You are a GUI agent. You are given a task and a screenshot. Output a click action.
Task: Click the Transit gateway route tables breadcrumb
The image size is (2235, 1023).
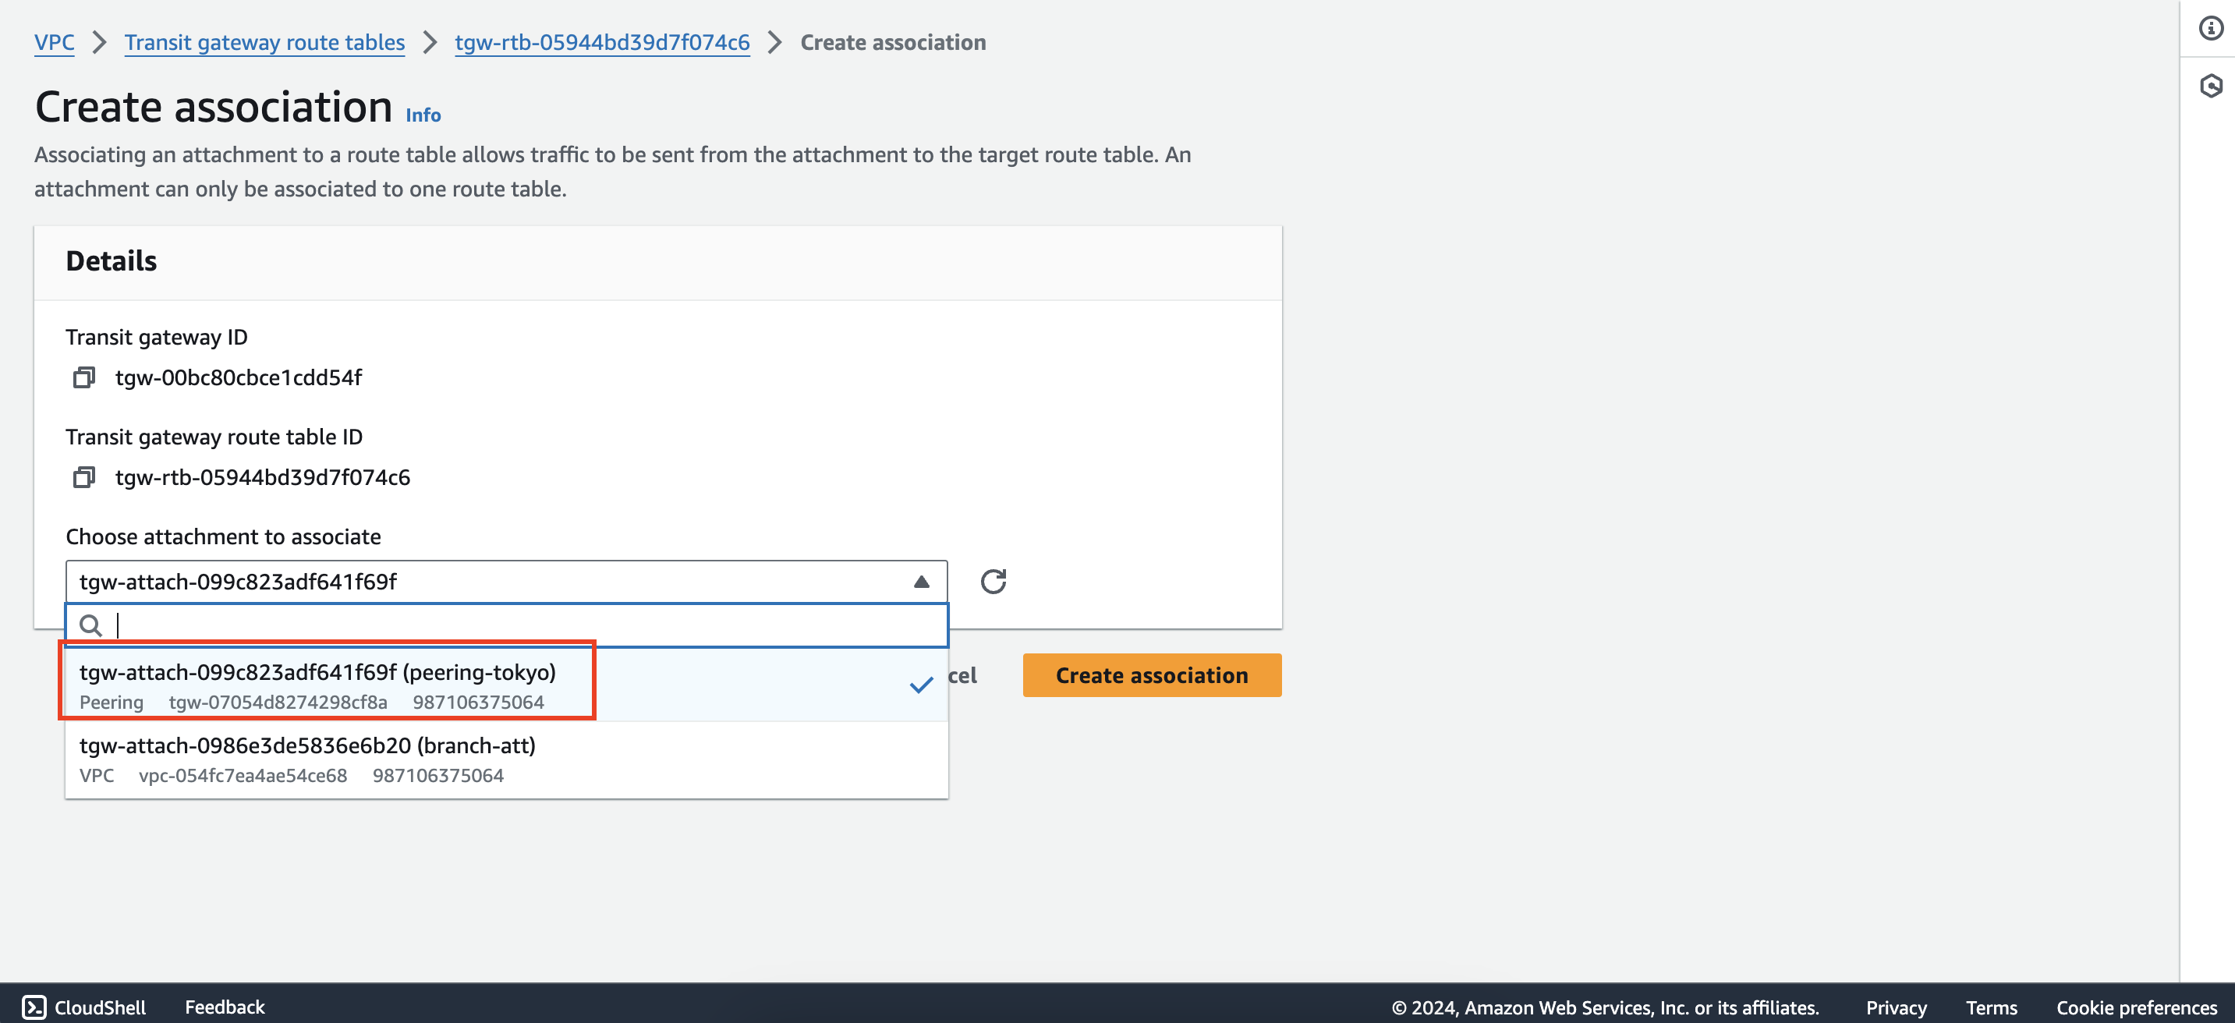point(265,38)
